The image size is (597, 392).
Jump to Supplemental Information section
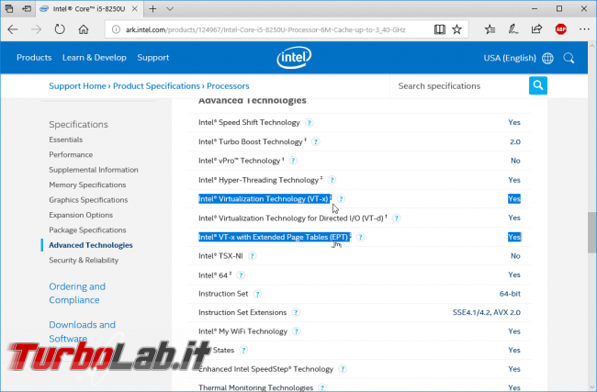(94, 170)
